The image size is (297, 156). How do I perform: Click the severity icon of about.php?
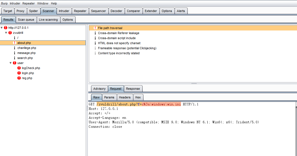tap(15, 43)
